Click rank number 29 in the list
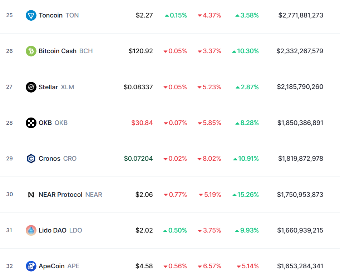The height and width of the screenshot is (279, 340). point(9,159)
